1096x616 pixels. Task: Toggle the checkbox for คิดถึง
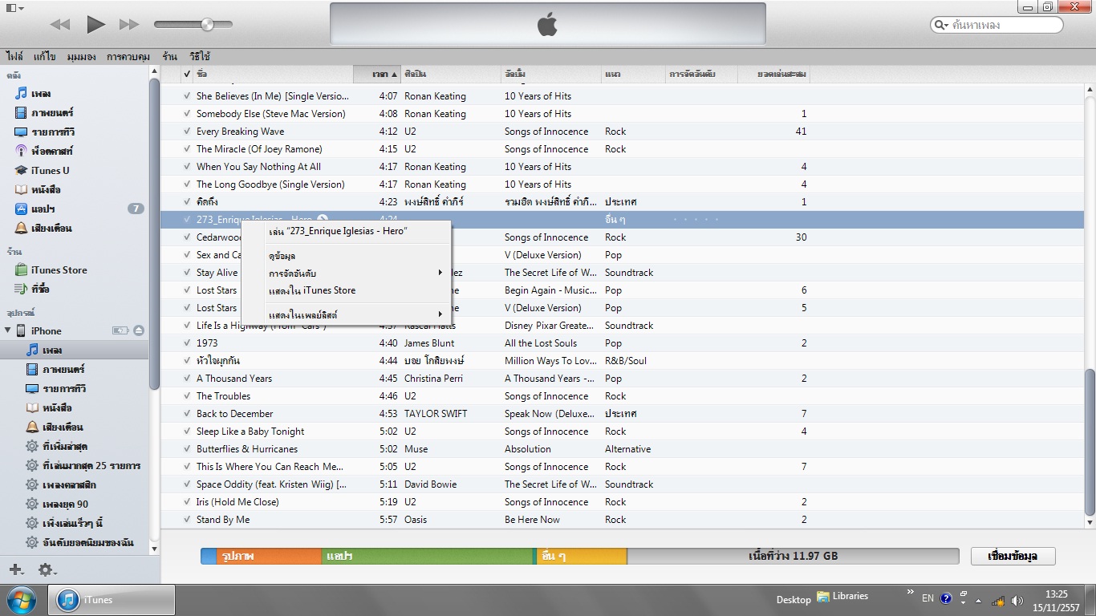pyautogui.click(x=187, y=202)
